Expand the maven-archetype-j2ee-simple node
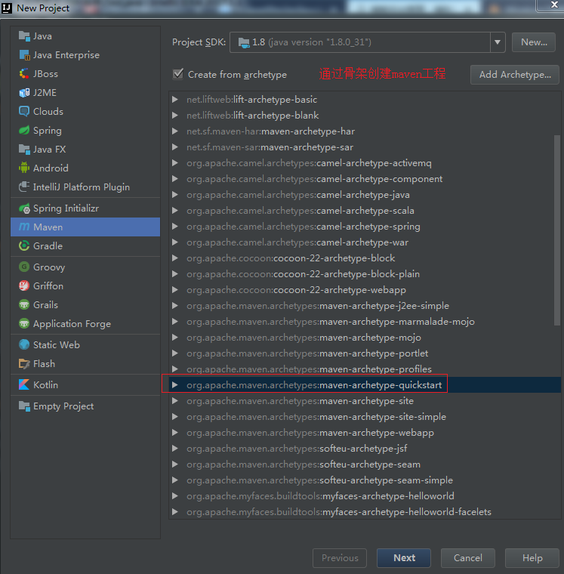Image resolution: width=564 pixels, height=574 pixels. [x=175, y=306]
